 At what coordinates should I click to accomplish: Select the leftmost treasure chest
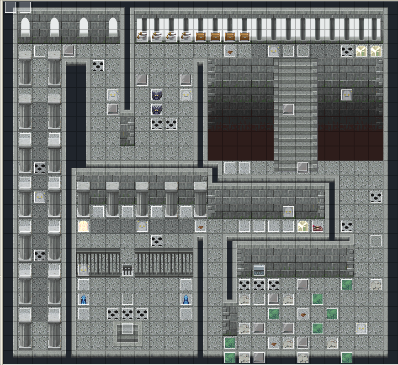click(201, 36)
